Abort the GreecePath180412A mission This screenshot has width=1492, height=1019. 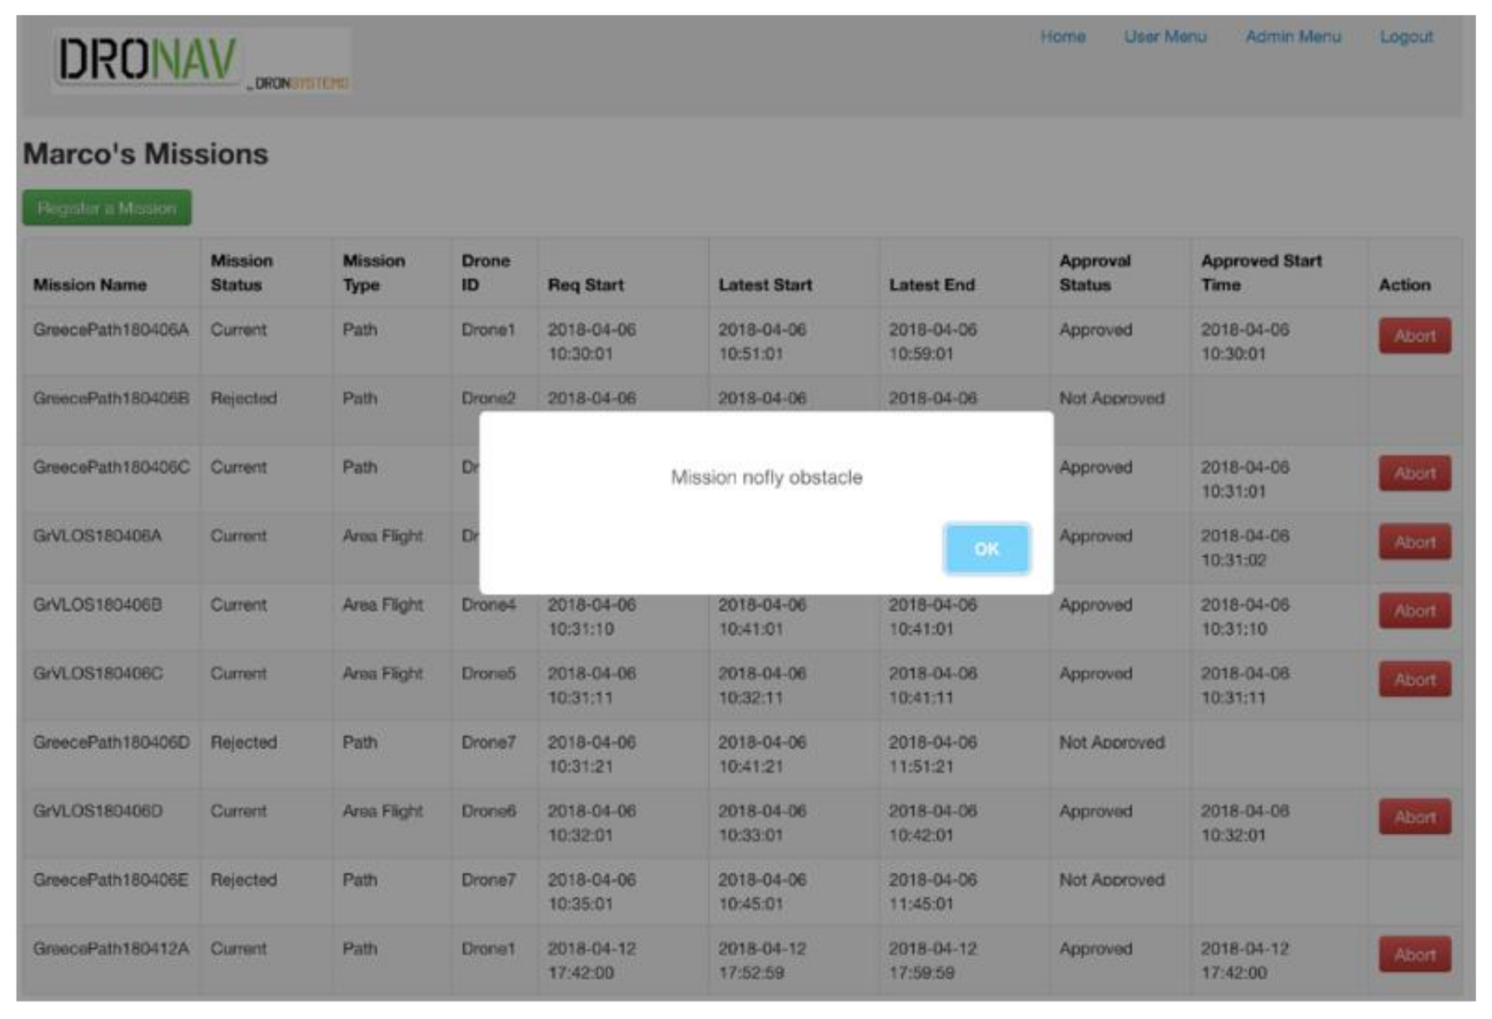pos(1414,954)
